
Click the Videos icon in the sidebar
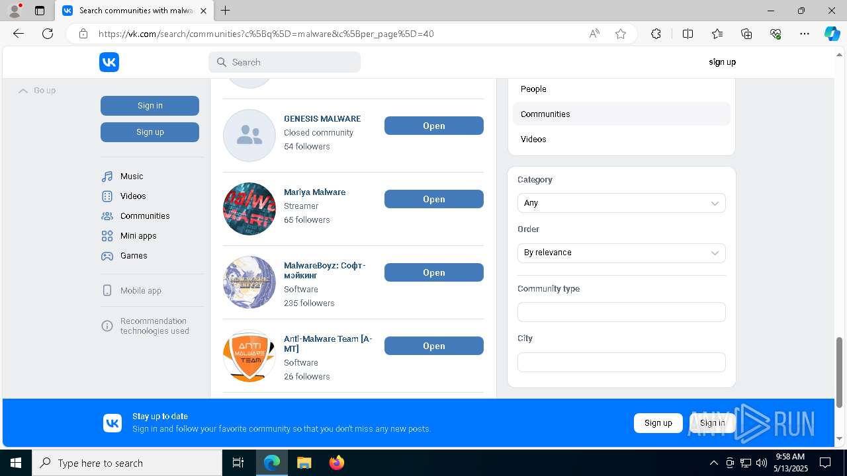tap(107, 196)
